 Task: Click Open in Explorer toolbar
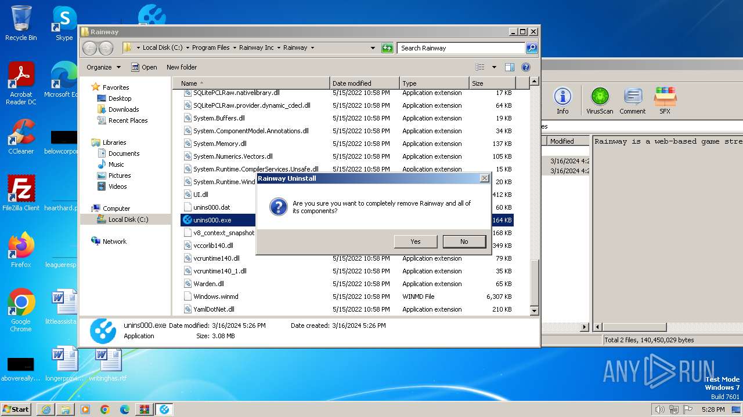pos(144,67)
